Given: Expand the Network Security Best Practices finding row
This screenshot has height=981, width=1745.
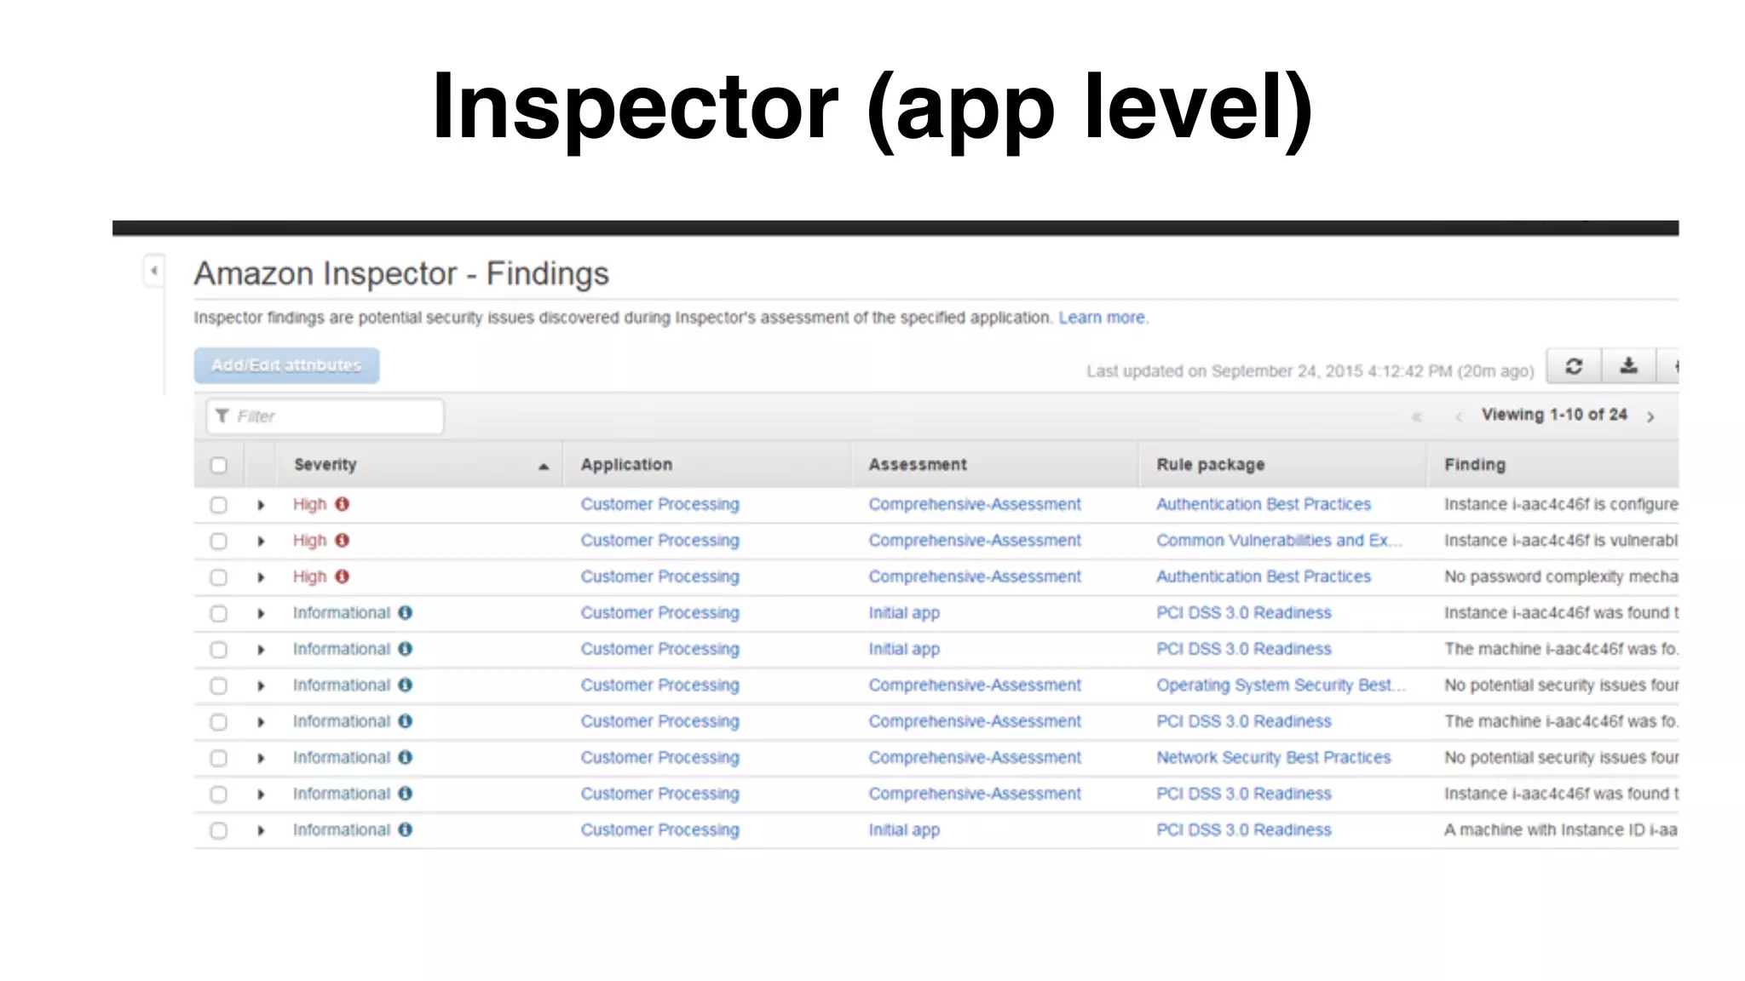Looking at the screenshot, I should (x=261, y=758).
